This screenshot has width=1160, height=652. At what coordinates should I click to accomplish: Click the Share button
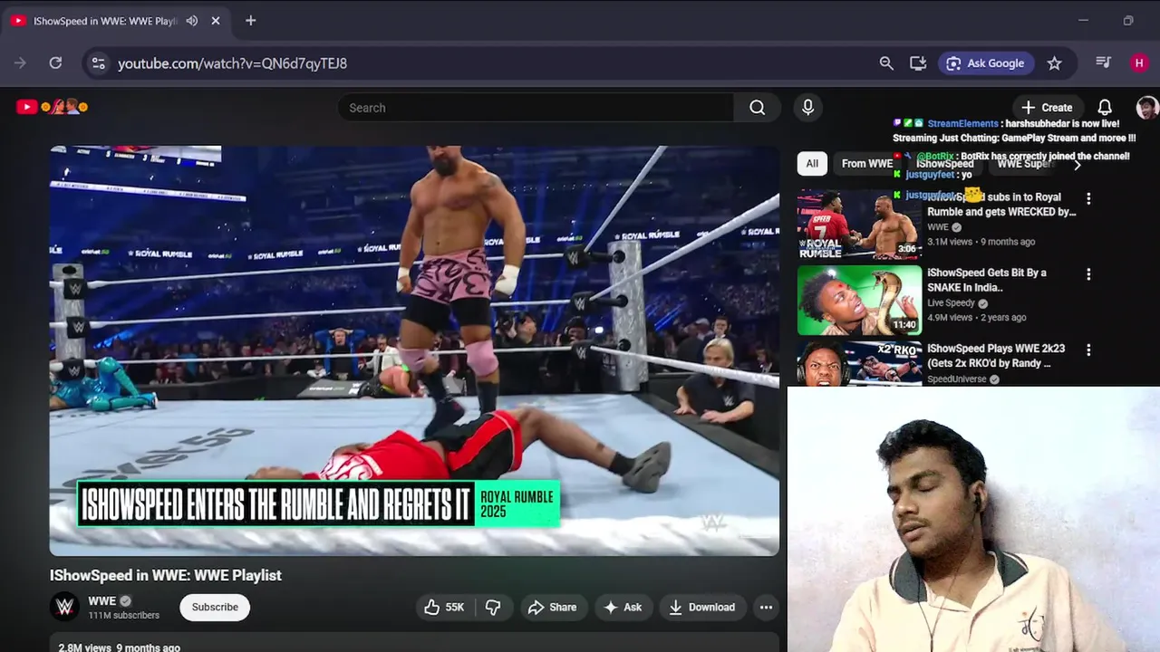tap(552, 607)
